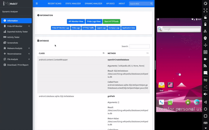Open the emulator GPS tool
This screenshot has height=130, width=209.
point(205,31)
